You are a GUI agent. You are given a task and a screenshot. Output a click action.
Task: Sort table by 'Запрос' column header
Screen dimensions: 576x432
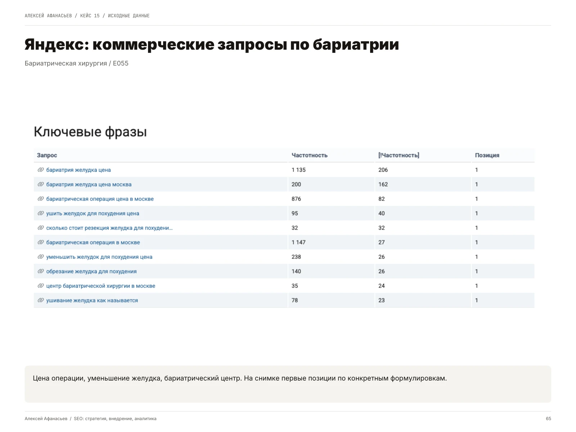tap(47, 156)
